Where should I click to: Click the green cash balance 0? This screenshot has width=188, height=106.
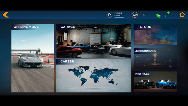click(166, 16)
